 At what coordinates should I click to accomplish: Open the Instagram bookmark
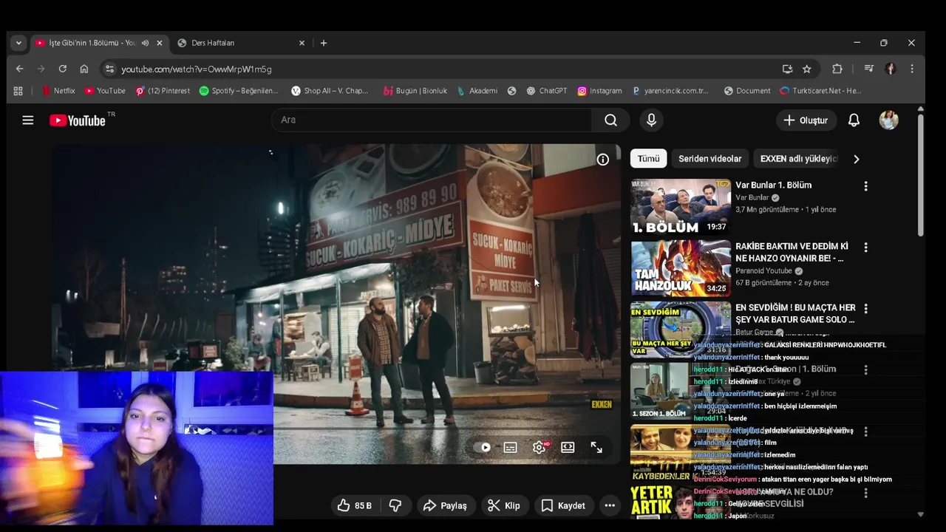pyautogui.click(x=599, y=91)
